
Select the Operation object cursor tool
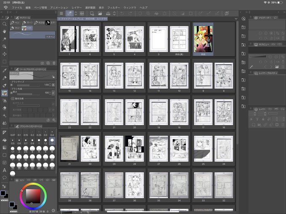click(x=4, y=47)
